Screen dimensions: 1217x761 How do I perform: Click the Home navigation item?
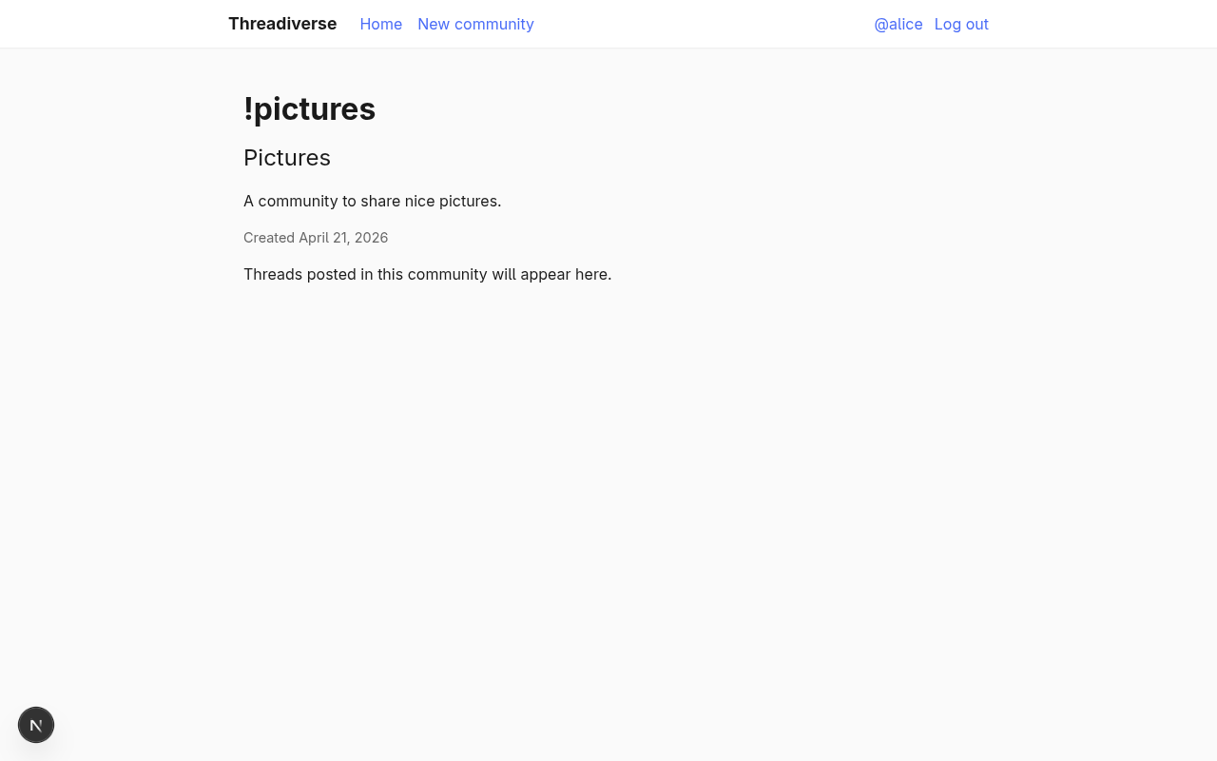click(x=380, y=23)
